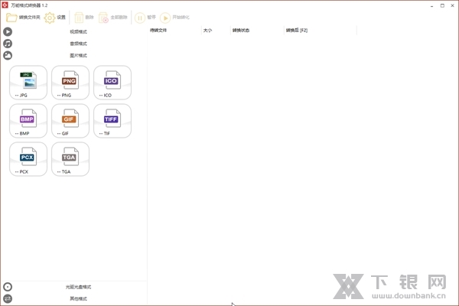
Task: Click the 待转文件 column header
Action: pos(158,31)
